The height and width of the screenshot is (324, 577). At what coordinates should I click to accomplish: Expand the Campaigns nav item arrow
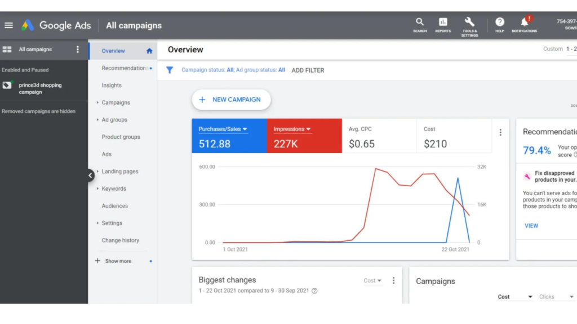coord(97,102)
